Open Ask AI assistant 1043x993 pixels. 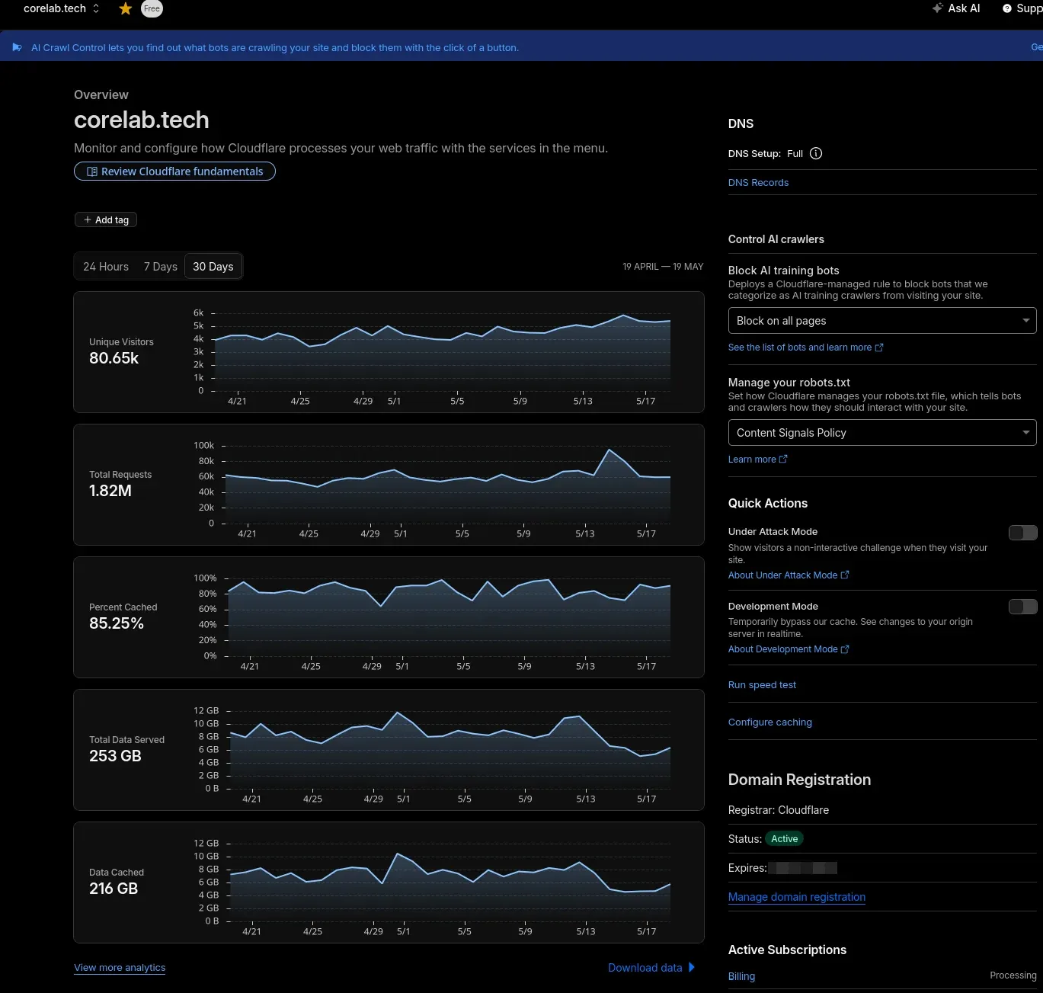pos(956,8)
